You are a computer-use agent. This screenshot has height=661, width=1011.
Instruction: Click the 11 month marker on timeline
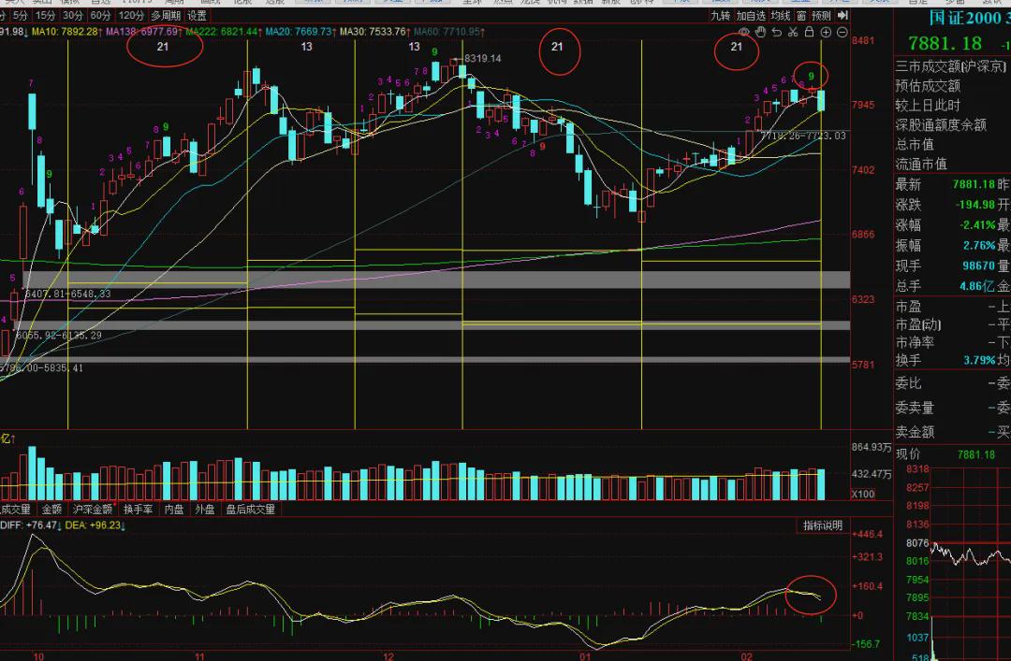click(200, 656)
